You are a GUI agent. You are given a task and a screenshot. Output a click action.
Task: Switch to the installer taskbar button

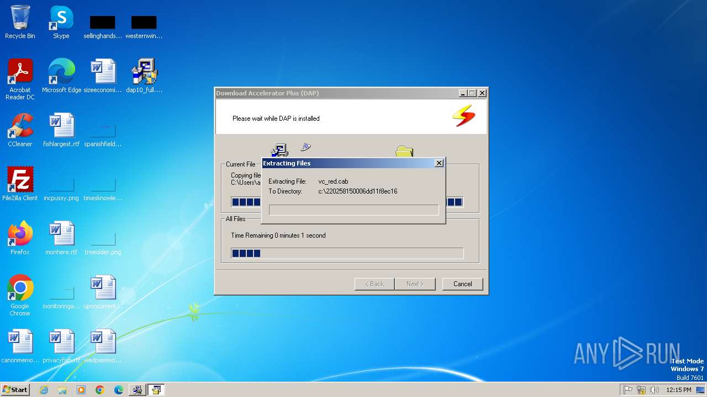click(x=138, y=390)
